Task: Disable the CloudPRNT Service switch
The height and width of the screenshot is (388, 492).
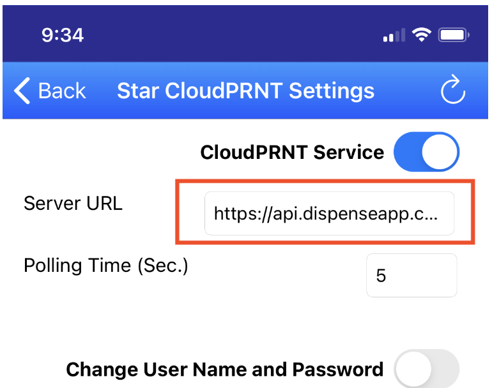Action: click(426, 153)
